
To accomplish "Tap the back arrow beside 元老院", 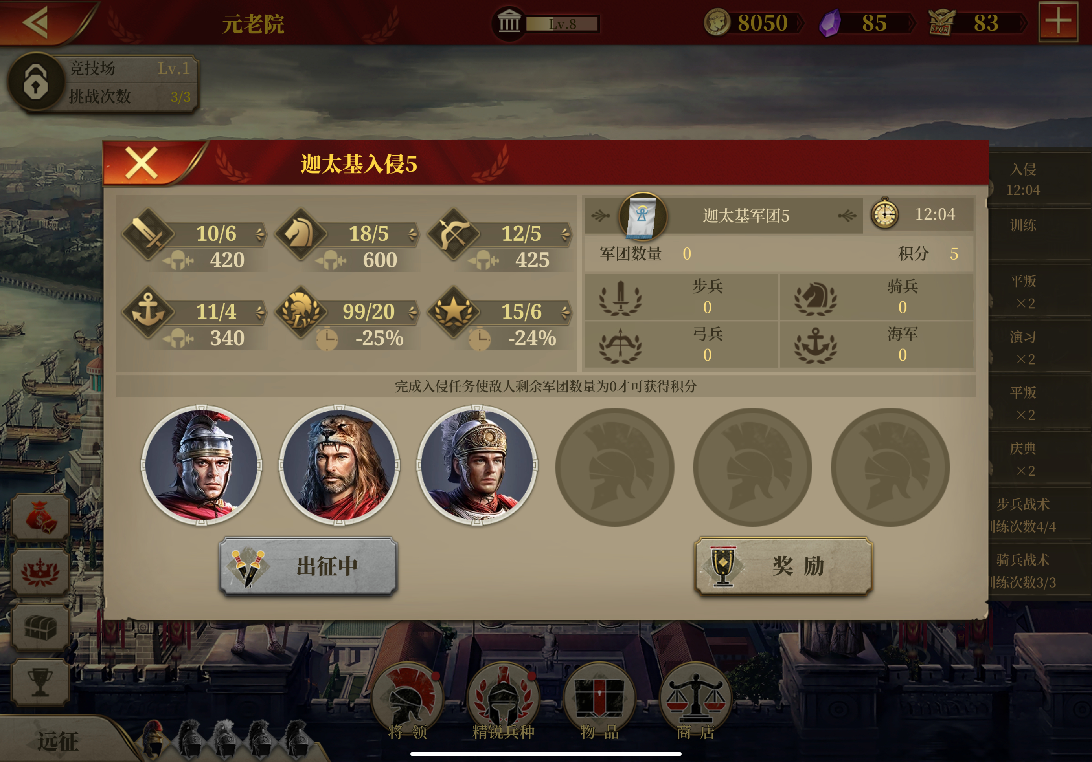I will 36,22.
